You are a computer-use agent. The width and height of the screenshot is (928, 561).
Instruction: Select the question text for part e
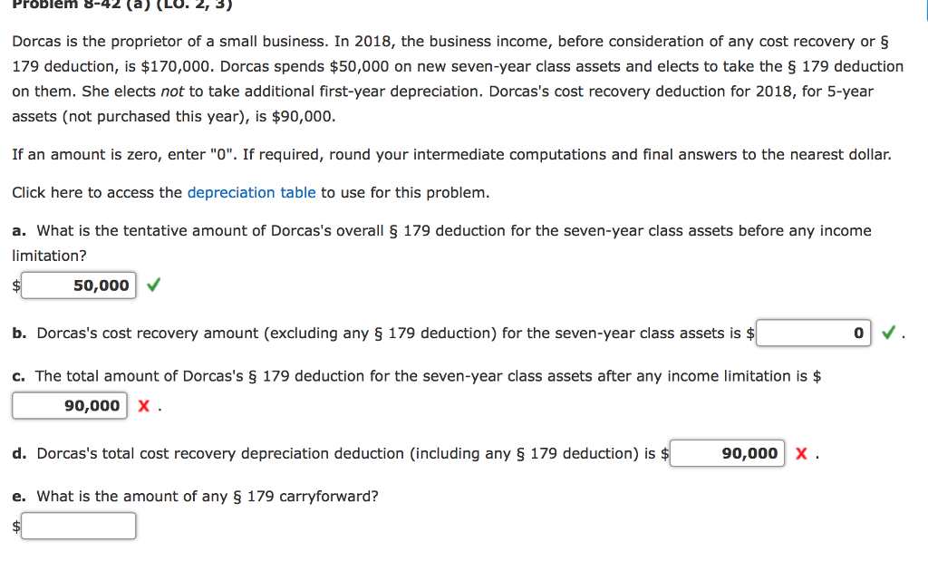[199, 496]
